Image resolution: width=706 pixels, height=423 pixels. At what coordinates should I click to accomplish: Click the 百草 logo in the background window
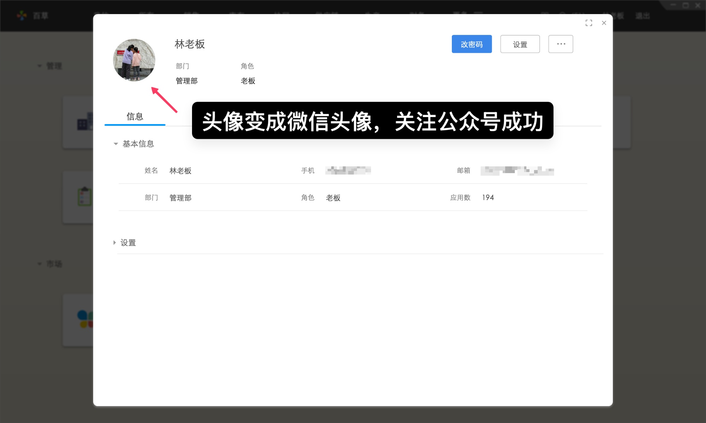coord(22,16)
